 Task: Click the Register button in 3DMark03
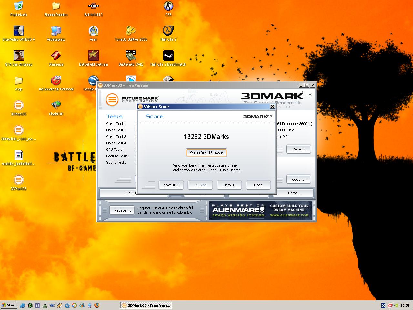(122, 210)
